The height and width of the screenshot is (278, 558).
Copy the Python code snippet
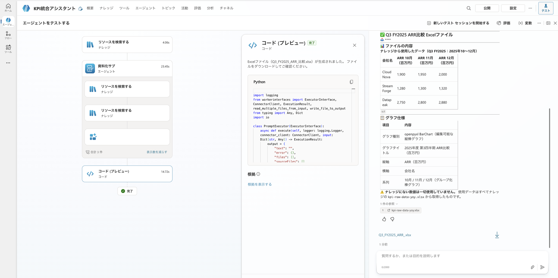point(351,82)
